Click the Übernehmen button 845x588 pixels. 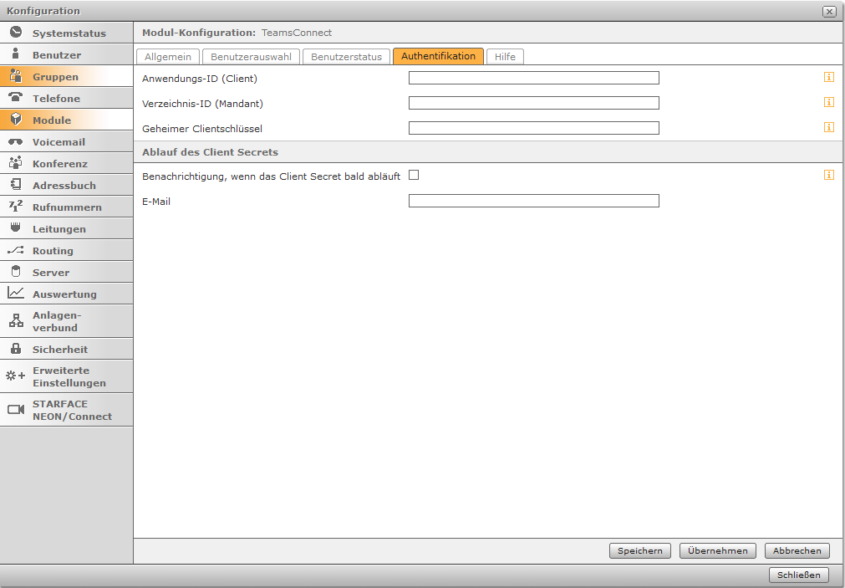click(x=718, y=550)
